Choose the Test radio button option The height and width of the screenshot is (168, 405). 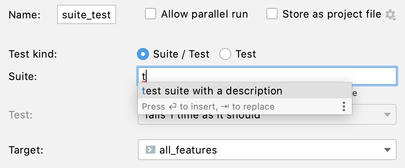point(225,54)
